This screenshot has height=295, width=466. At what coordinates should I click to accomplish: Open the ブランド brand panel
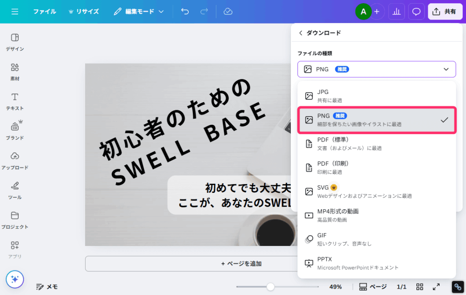[x=15, y=130]
